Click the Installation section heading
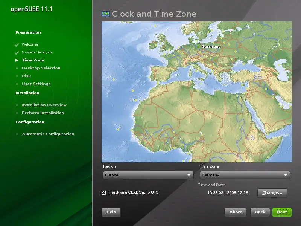The image size is (301, 226). 27,93
